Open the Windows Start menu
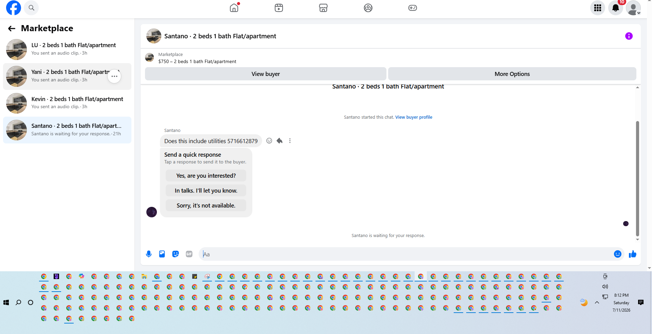This screenshot has width=652, height=334. pyautogui.click(x=6, y=302)
